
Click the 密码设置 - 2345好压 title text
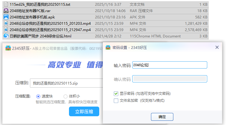coord(129,48)
